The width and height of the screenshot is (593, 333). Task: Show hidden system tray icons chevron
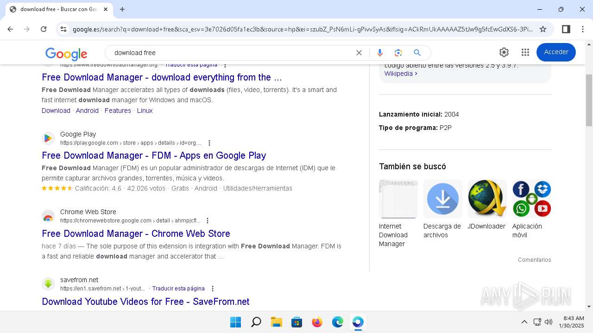524,322
